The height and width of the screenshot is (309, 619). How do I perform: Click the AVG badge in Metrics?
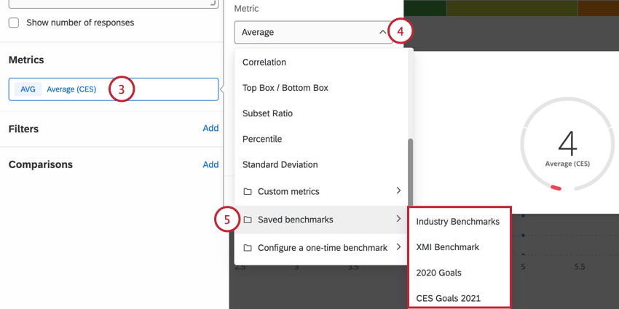coord(28,89)
